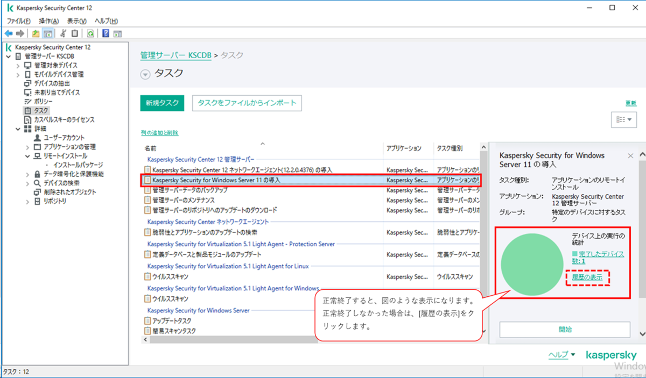Viewport: 646px width, 378px height.
Task: Select ユーザーアカウント in the tree
Action: 64,138
